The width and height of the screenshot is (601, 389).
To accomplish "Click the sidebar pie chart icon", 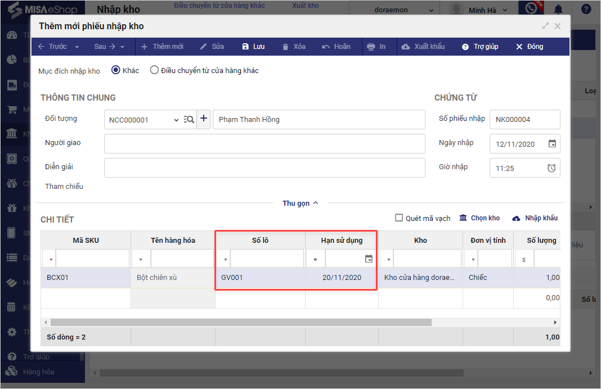I will click(x=12, y=60).
